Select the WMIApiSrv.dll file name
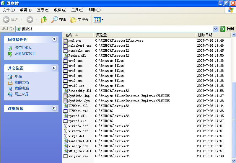Image resolution: width=236 pixels, height=163 pixels. (80, 151)
